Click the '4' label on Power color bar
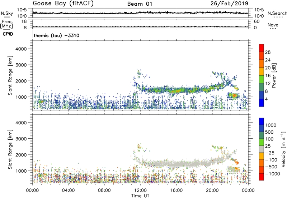This screenshot has width=287, height=198. click(267, 99)
